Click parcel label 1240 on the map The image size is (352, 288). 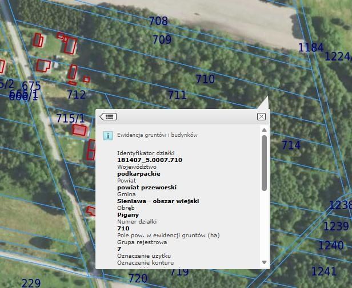(331, 245)
